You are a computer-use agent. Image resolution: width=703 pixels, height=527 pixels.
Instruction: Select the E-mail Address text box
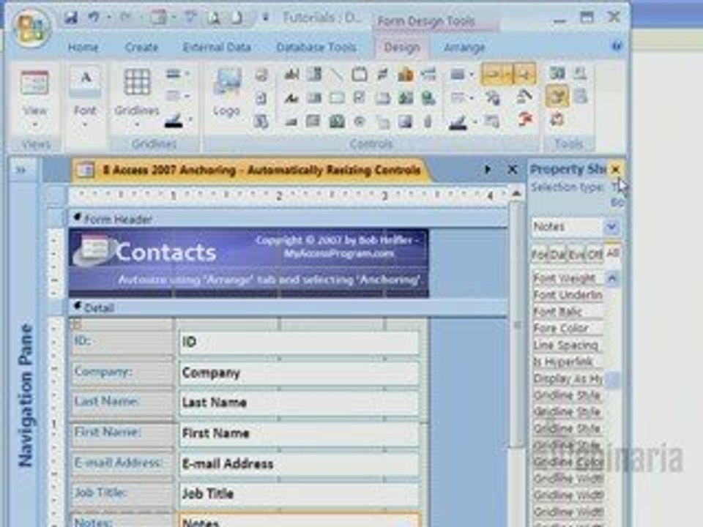click(300, 463)
